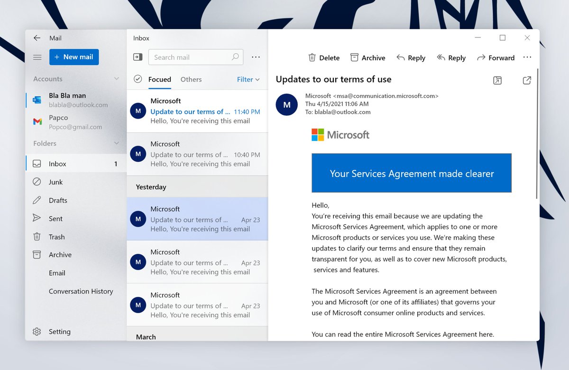
Task: Click the Microsoft logo in the email
Action: pyautogui.click(x=340, y=135)
